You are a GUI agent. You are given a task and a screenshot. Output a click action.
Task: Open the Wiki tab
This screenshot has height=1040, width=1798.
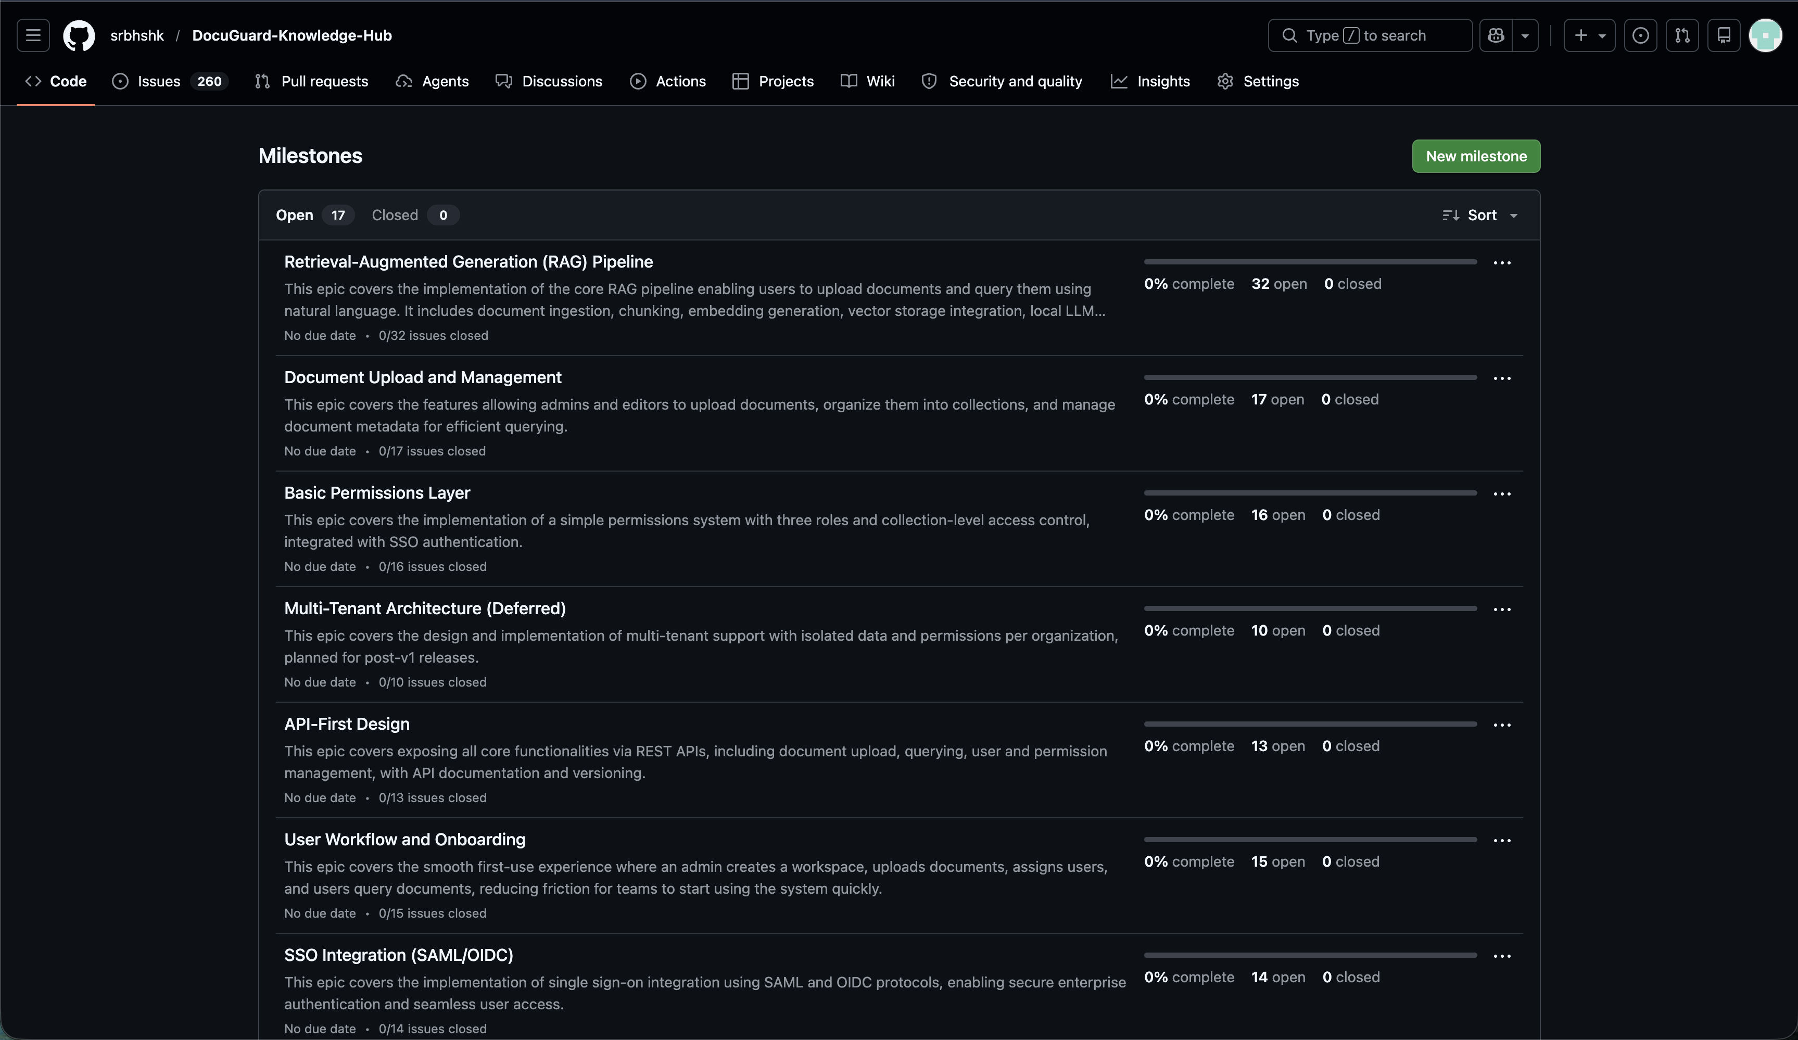[868, 81]
